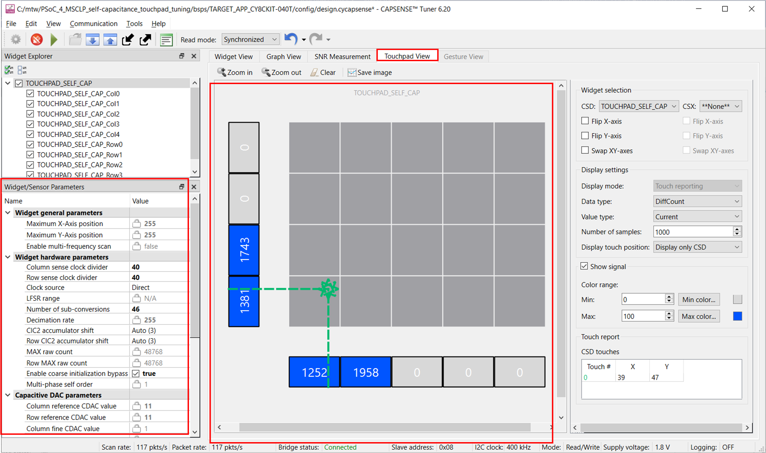Click the logging lines toolbar icon
766x453 pixels.
[166, 40]
